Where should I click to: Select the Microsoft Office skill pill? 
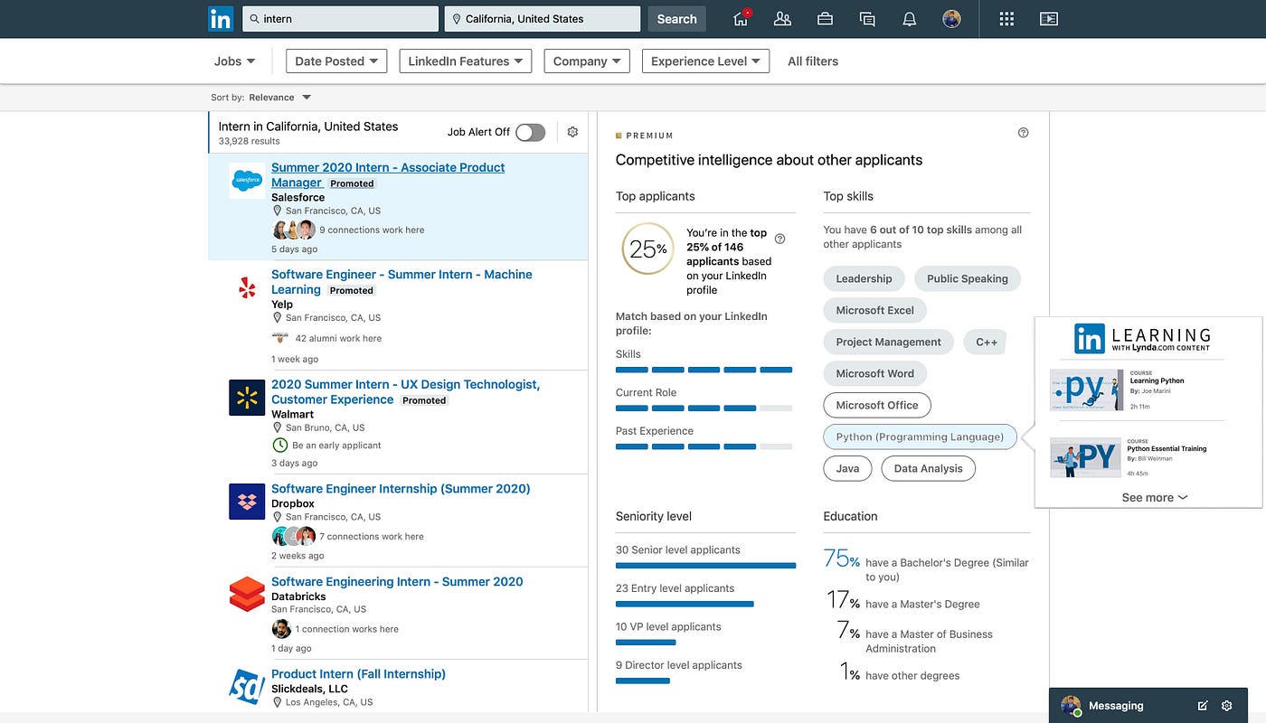877,405
